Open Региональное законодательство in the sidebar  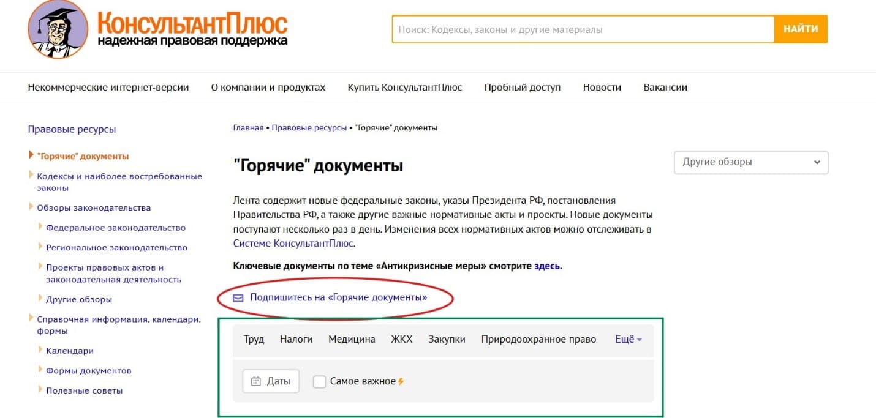(117, 247)
